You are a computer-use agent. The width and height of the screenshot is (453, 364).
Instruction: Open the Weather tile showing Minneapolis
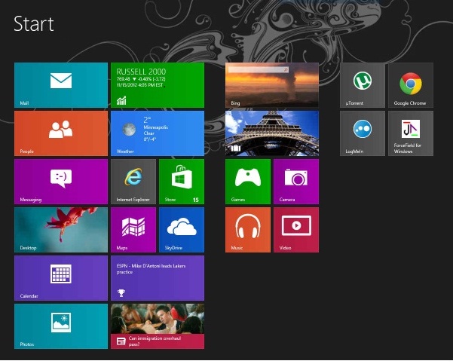(x=158, y=133)
